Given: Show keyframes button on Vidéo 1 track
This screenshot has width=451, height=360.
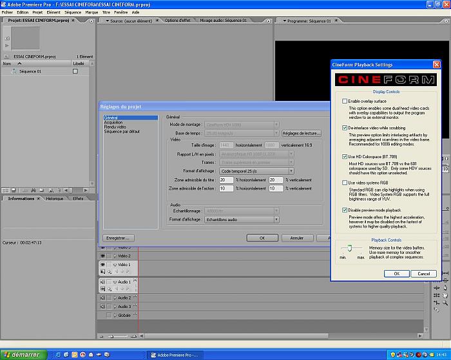Looking at the screenshot, I should [x=110, y=272].
